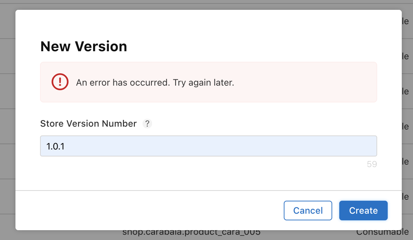Click the divider line above the dialog buttons
The height and width of the screenshot is (240, 413).
[x=208, y=190]
